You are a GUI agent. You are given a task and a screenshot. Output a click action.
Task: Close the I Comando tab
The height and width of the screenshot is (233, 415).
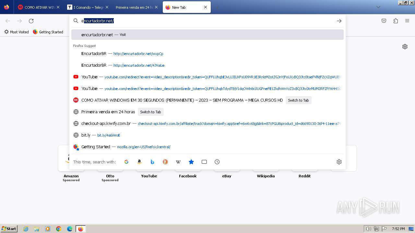point(107,7)
